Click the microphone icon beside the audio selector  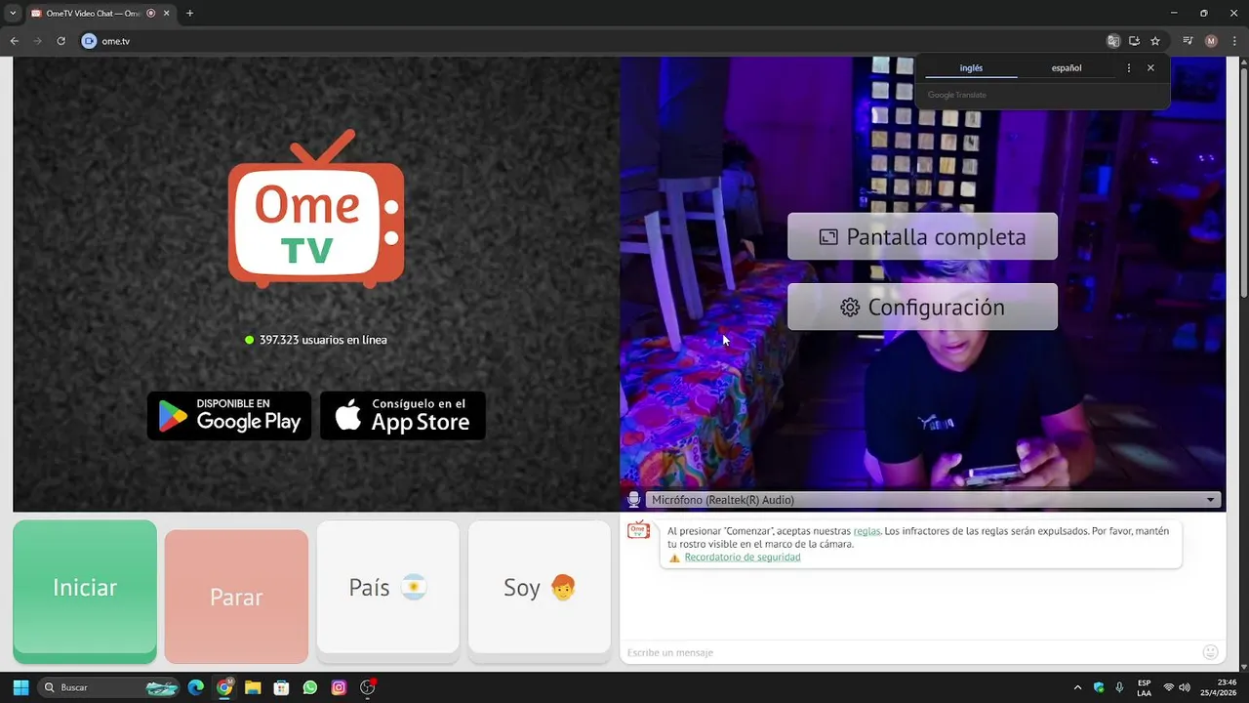(633, 500)
